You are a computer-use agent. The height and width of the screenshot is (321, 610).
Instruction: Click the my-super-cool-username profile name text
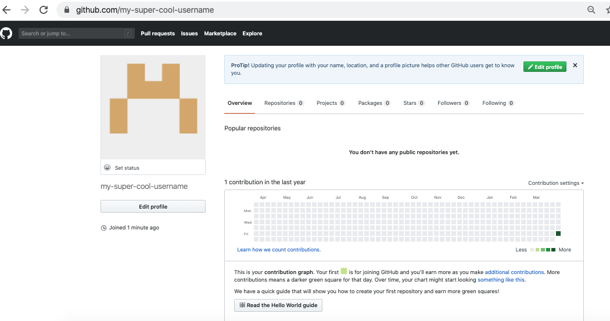point(144,187)
